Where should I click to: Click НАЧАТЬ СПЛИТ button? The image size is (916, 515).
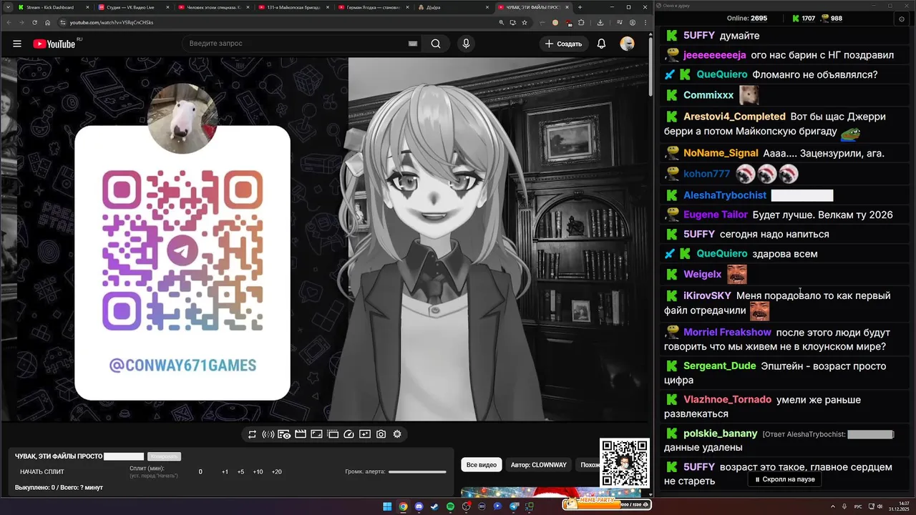(x=42, y=471)
